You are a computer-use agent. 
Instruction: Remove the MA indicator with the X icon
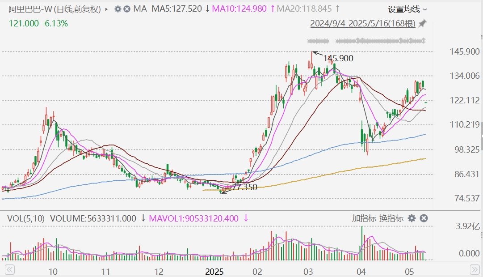127,9
